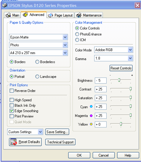The image size is (141, 162).
Task: Click the Saturation value field
Action: click(x=101, y=98)
